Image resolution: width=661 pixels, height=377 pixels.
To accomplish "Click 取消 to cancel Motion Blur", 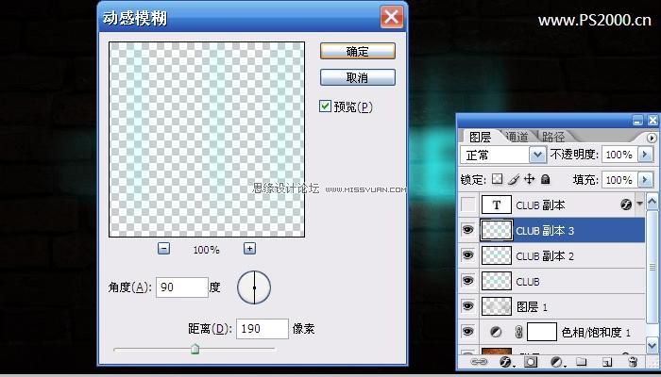I will click(358, 77).
